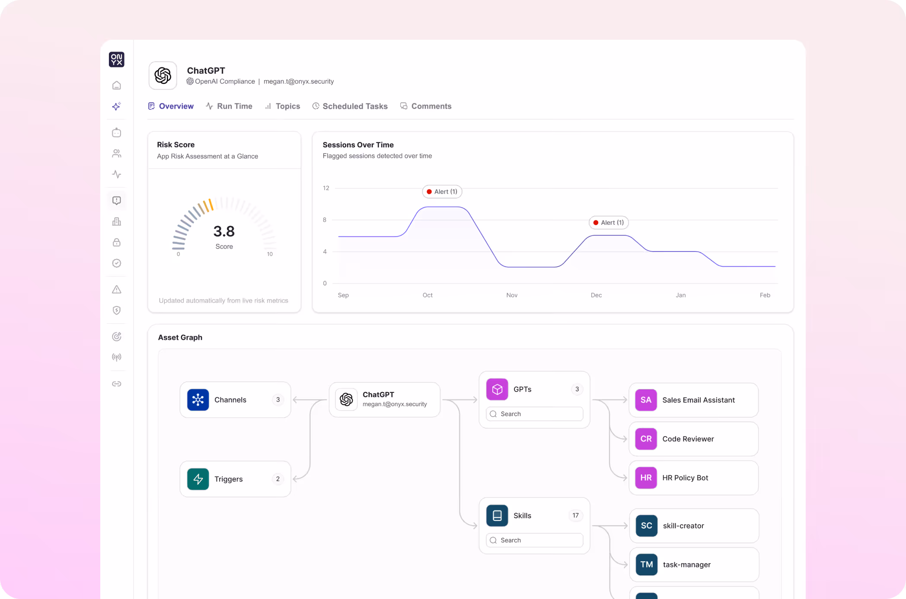Viewport: 906px width, 599px height.
Task: Open the HR Policy Bot node
Action: (x=693, y=478)
